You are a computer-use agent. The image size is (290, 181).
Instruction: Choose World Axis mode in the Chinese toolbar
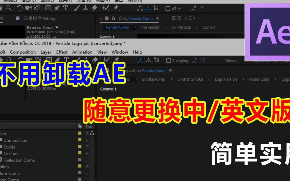(x=148, y=8)
